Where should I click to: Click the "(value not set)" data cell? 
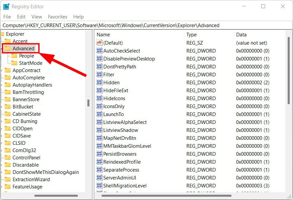point(252,43)
